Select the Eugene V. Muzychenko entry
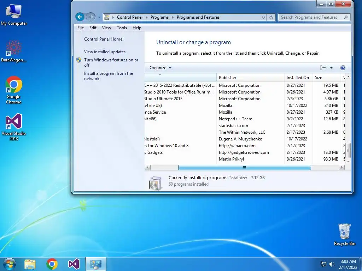 [245, 139]
